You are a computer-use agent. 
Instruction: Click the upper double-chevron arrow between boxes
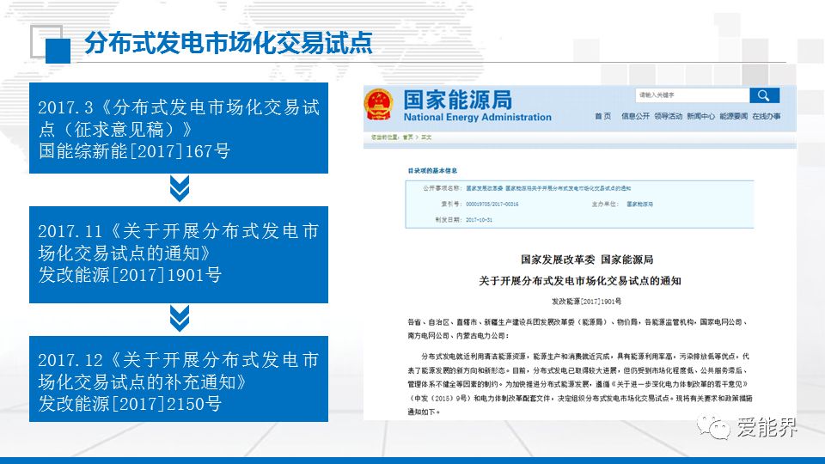pos(179,189)
